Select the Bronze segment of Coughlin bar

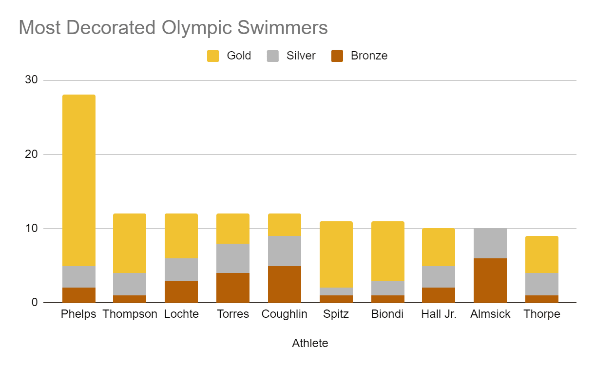pyautogui.click(x=285, y=284)
